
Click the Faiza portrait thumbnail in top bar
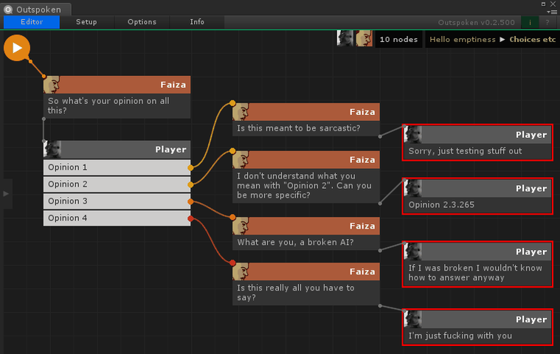pos(364,38)
